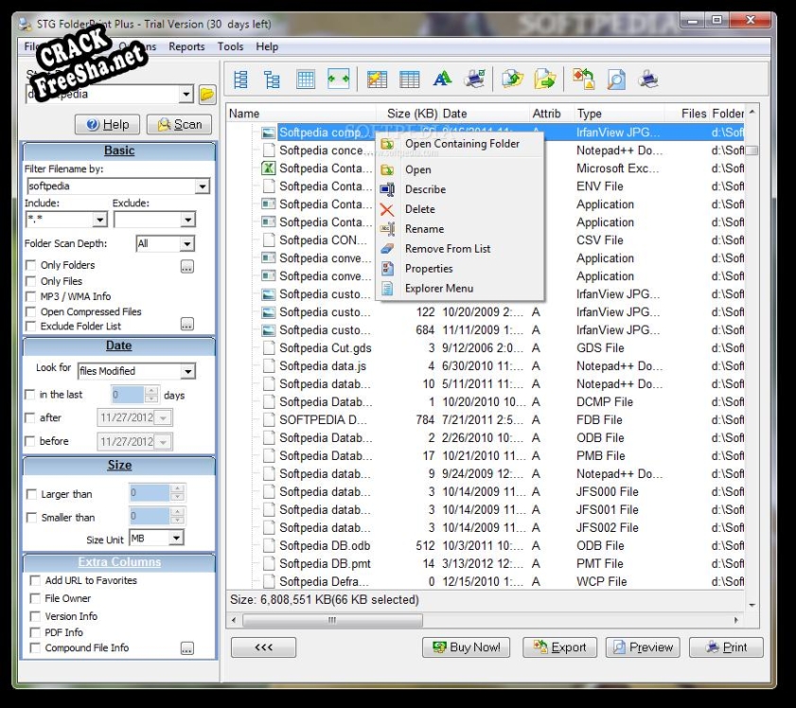The image size is (796, 708).
Task: Enable the Only Folders checkbox
Action: (x=32, y=266)
